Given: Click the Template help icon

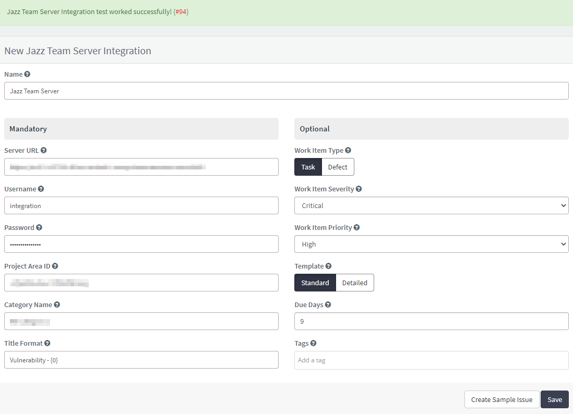Looking at the screenshot, I should click(329, 266).
